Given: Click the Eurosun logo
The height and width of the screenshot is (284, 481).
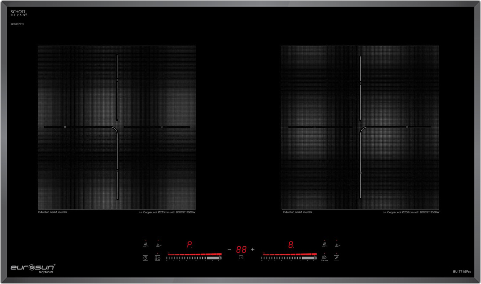Looking at the screenshot, I should coord(33,268).
